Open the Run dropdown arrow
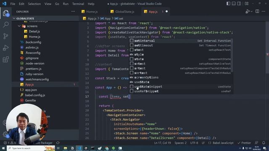The image size is (269, 151). click(x=251, y=11)
